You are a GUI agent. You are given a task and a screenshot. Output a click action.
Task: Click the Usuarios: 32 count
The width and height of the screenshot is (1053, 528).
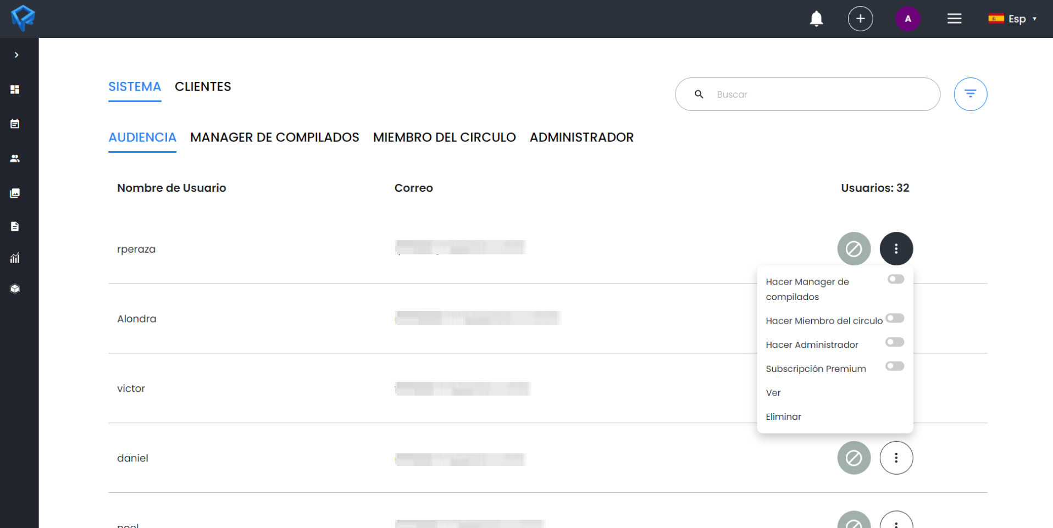click(x=875, y=188)
